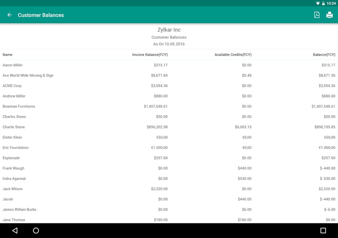Open Eric Foundation customer row
The image size is (338, 238).
(x=169, y=148)
